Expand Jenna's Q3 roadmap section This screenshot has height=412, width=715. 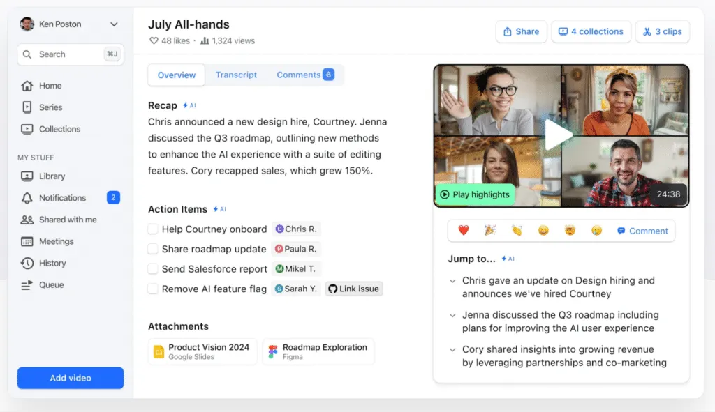coord(452,315)
